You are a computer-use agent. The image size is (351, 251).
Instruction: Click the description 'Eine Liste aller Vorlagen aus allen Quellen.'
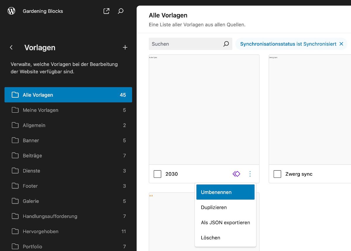click(x=197, y=25)
